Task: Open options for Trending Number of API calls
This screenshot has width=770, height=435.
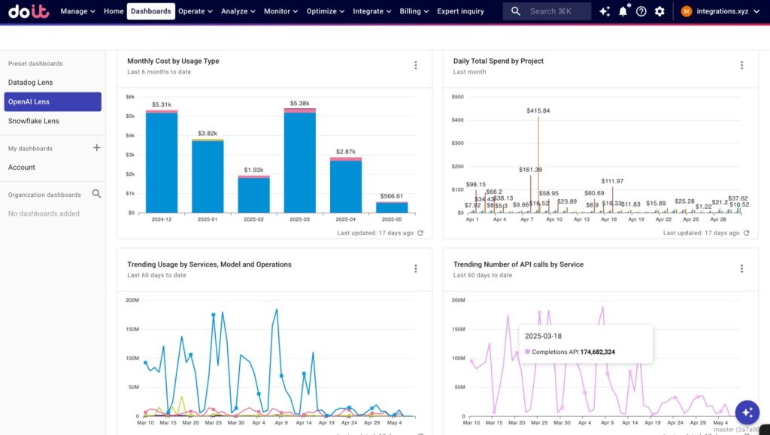Action: (x=741, y=268)
